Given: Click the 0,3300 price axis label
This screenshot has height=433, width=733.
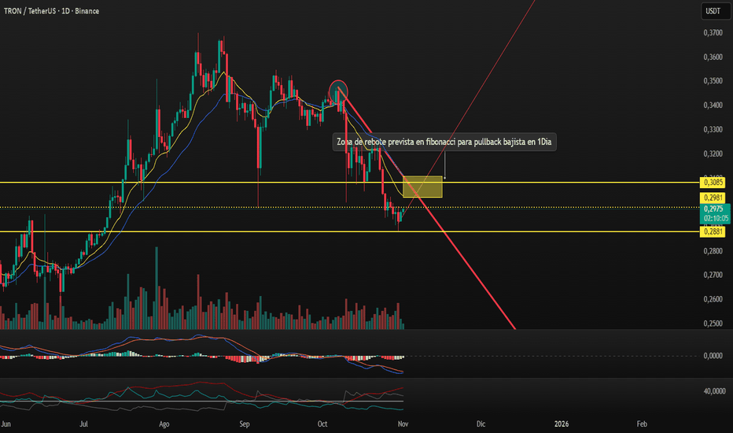Looking at the screenshot, I should click(713, 129).
